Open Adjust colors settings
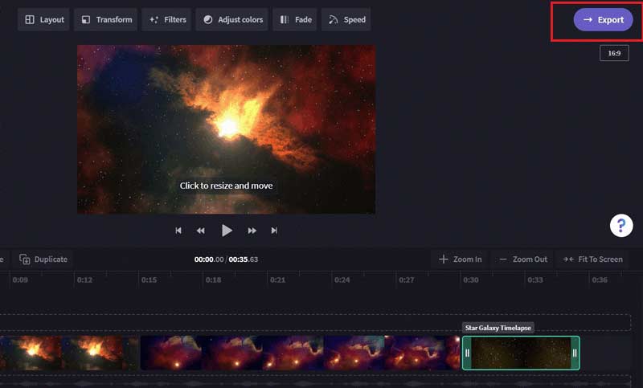 pyautogui.click(x=232, y=19)
